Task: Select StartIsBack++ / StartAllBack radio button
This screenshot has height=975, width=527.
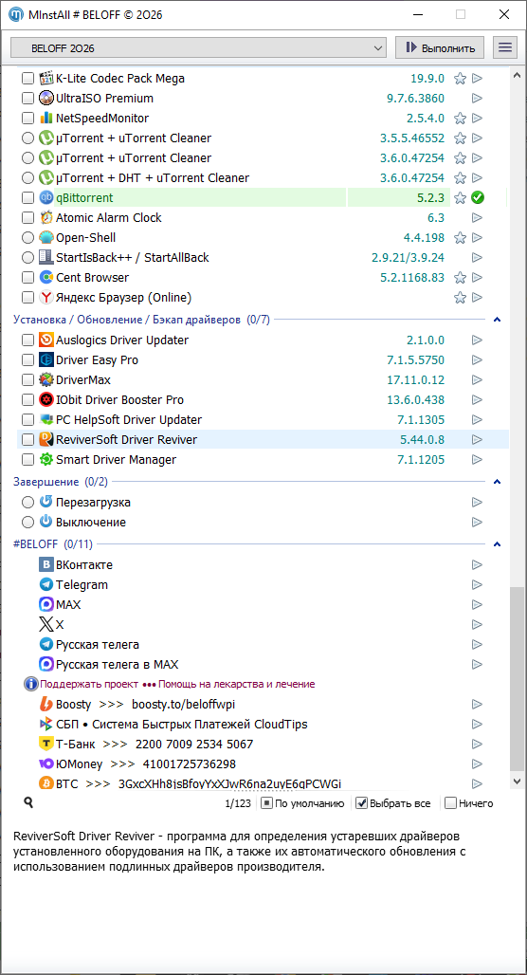Action: click(x=28, y=257)
